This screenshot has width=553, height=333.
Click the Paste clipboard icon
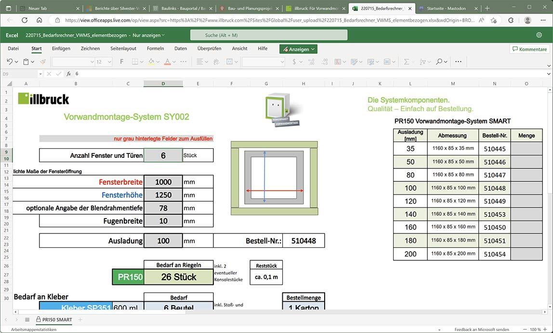pos(26,62)
